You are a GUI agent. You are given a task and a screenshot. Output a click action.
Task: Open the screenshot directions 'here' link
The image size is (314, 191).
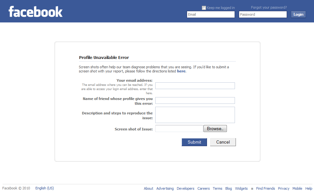click(x=181, y=71)
